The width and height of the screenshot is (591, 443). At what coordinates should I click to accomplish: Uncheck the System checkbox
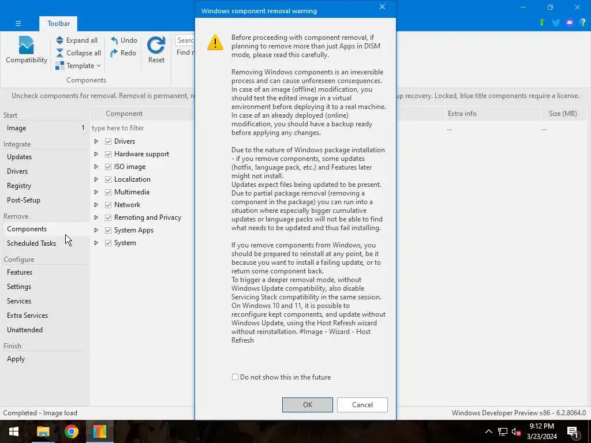tap(108, 243)
